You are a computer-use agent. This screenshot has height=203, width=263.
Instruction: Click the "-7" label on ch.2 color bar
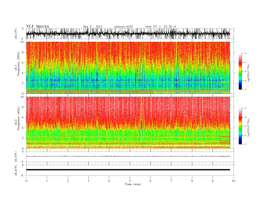pyautogui.click(x=245, y=144)
